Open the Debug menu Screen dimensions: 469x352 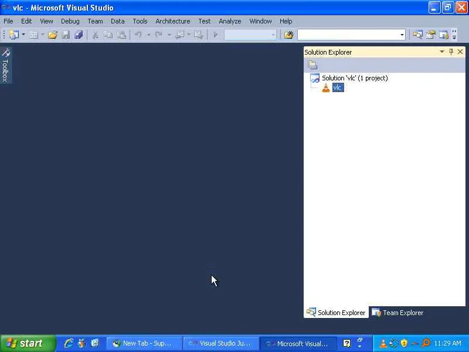point(70,21)
